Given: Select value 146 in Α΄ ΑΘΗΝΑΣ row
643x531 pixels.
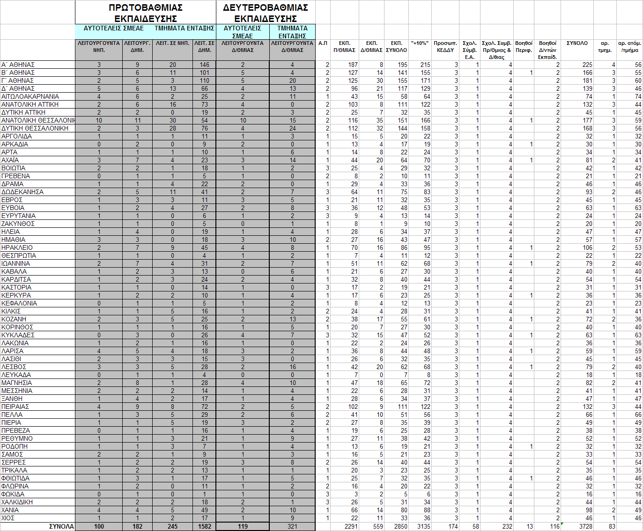Looking at the screenshot, I should pyautogui.click(x=204, y=65).
